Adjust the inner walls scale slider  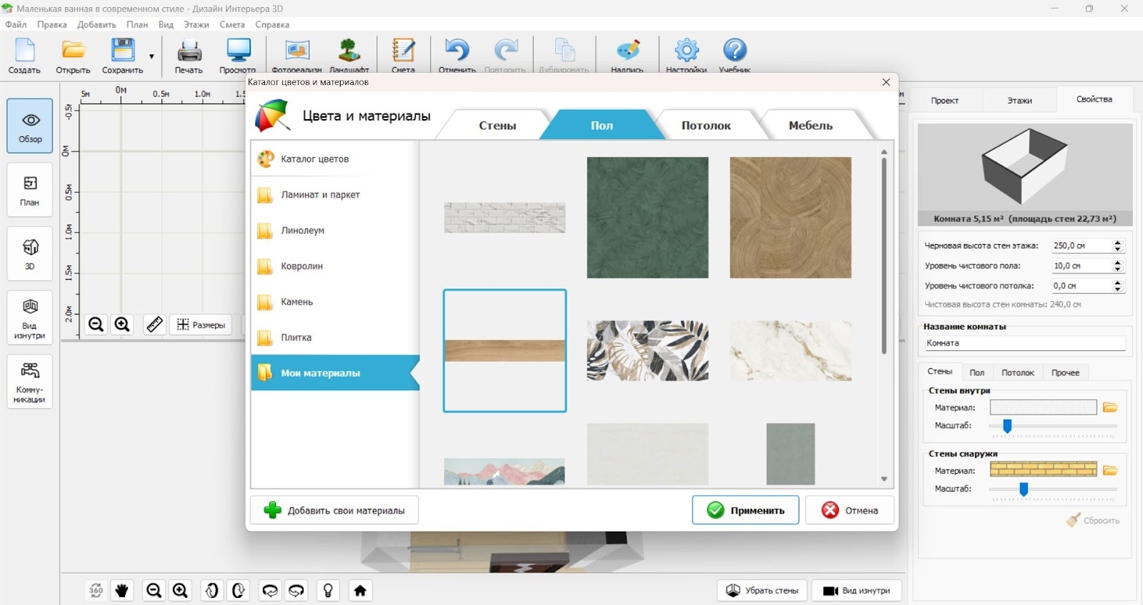click(x=1007, y=426)
